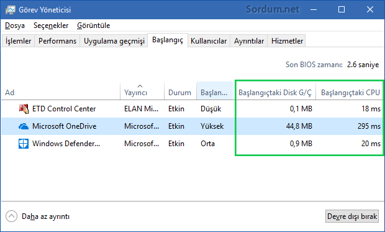This screenshot has width=385, height=232.
Task: Select the Başlangıç tab
Action: click(168, 40)
